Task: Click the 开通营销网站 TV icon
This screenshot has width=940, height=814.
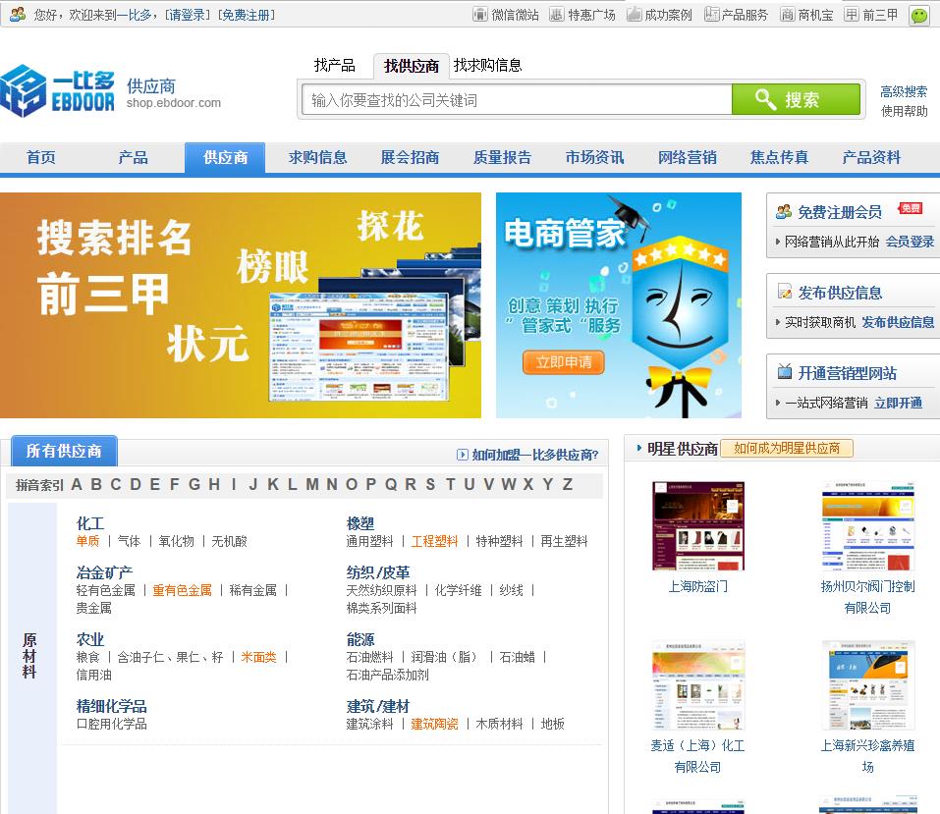Action: click(784, 372)
